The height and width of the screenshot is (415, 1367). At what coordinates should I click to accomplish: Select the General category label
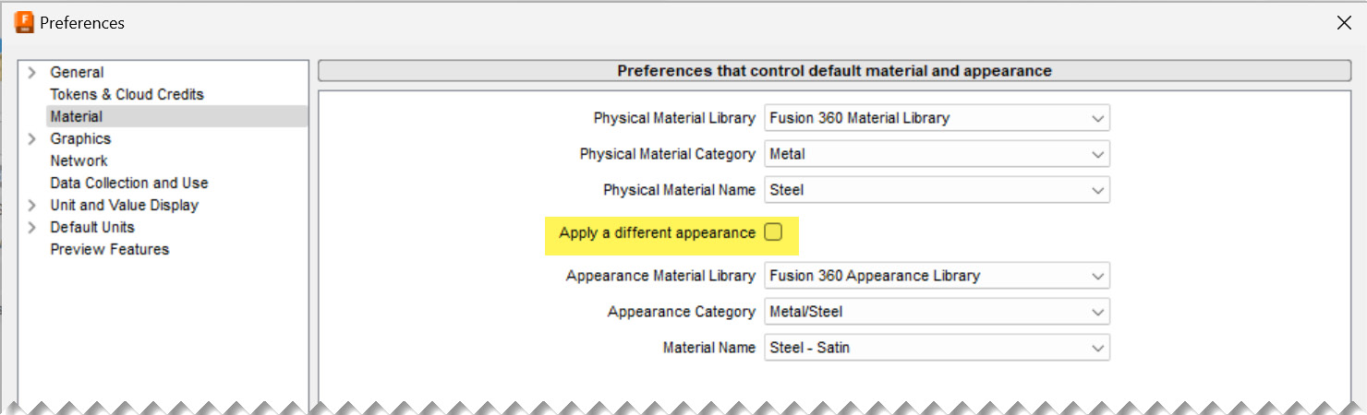(x=77, y=72)
